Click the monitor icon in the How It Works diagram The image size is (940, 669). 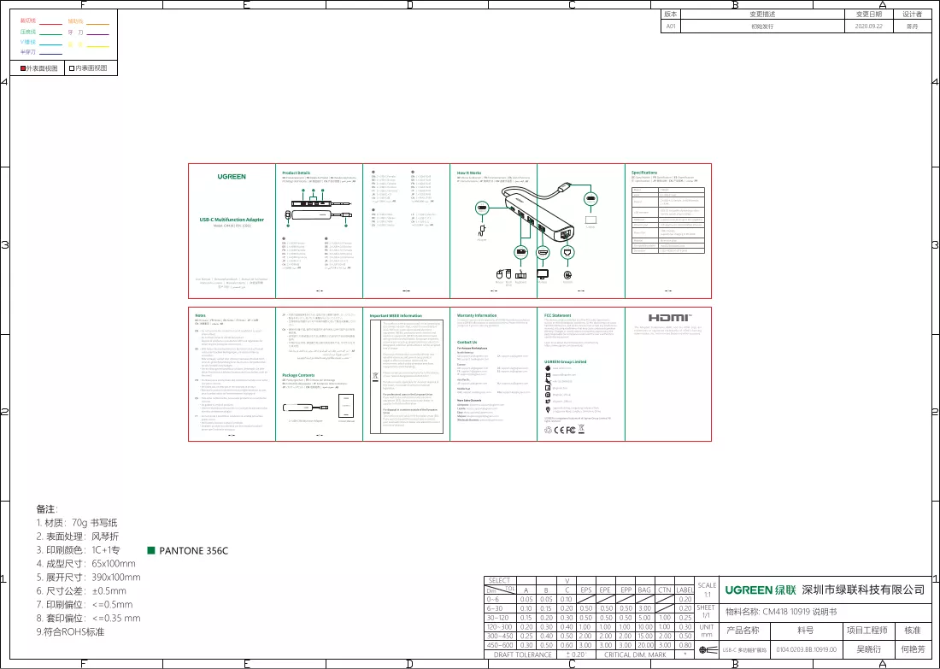tap(543, 274)
